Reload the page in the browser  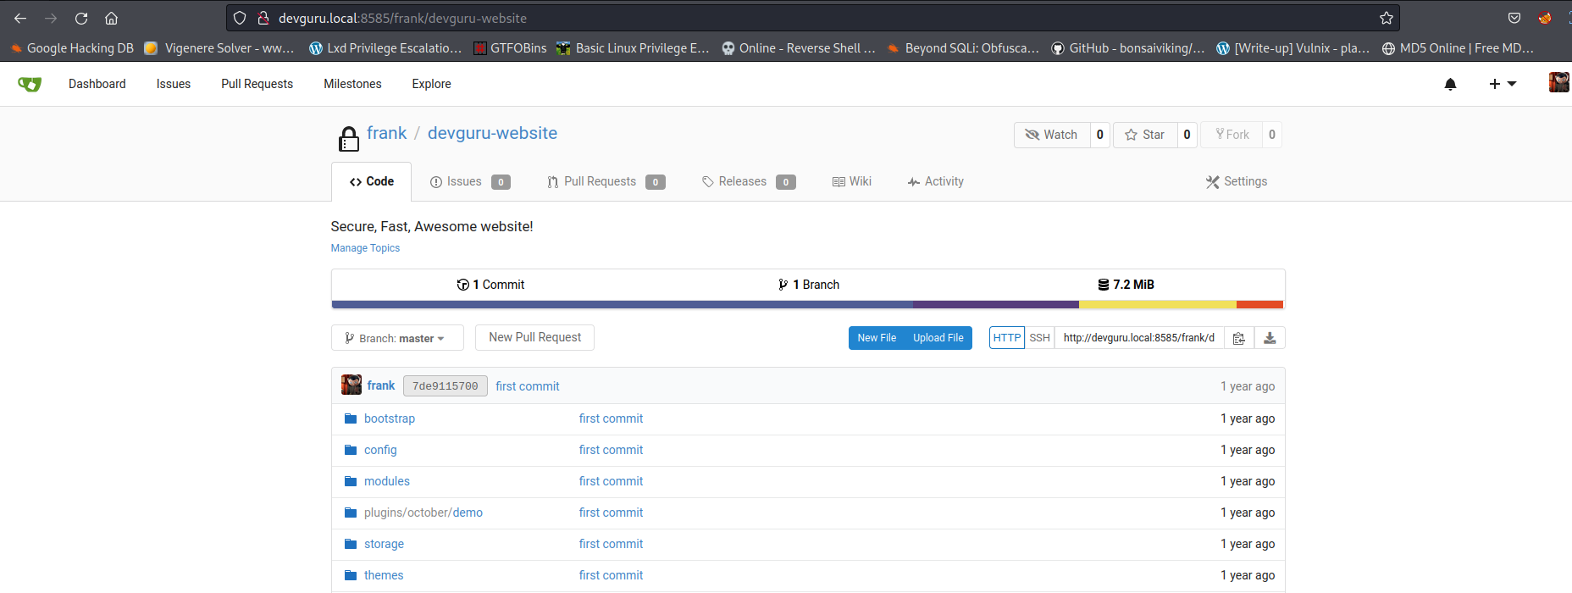coord(81,18)
